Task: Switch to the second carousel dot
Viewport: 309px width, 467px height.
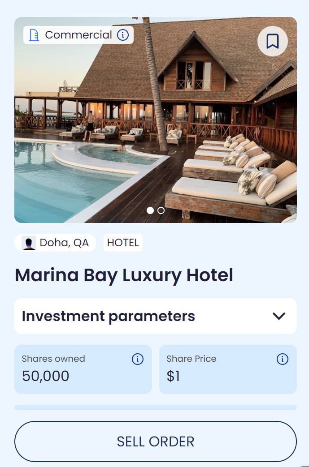Action: [x=161, y=210]
